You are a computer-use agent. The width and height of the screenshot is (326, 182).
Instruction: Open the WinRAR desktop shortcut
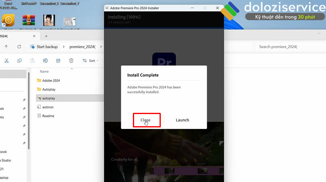pyautogui.click(x=29, y=20)
